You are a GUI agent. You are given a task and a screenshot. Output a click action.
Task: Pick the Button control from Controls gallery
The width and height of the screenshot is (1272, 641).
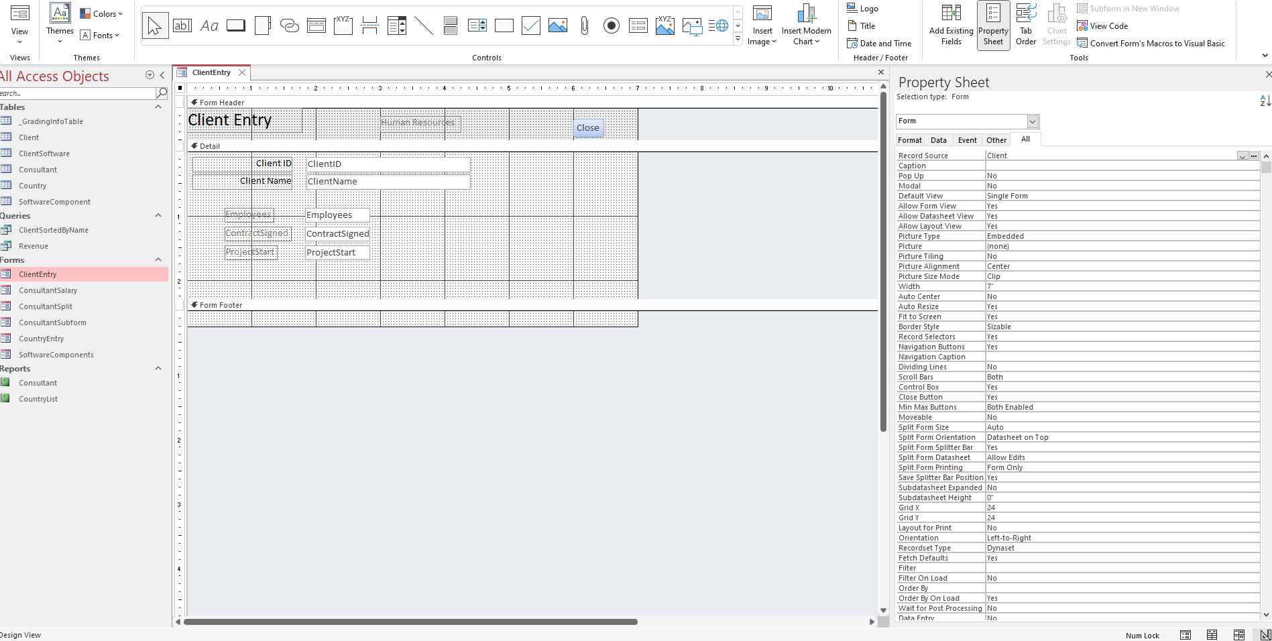[x=235, y=25]
